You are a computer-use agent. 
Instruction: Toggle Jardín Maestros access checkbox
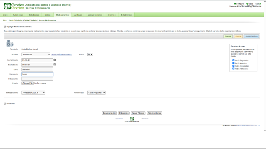[233, 63]
